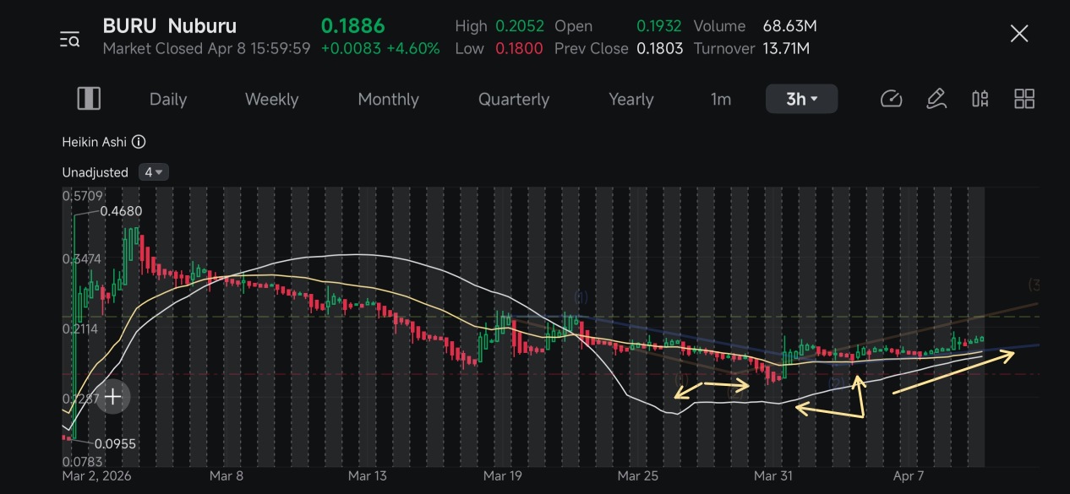1070x494 pixels.
Task: Tap the crosshair plus button
Action: click(x=112, y=396)
